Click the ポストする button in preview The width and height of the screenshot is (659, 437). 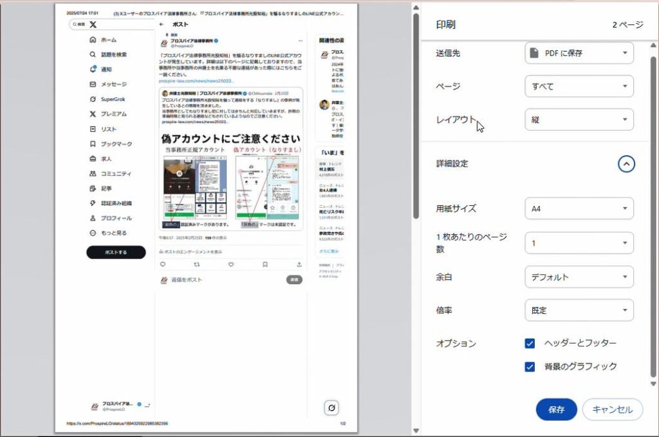116,252
